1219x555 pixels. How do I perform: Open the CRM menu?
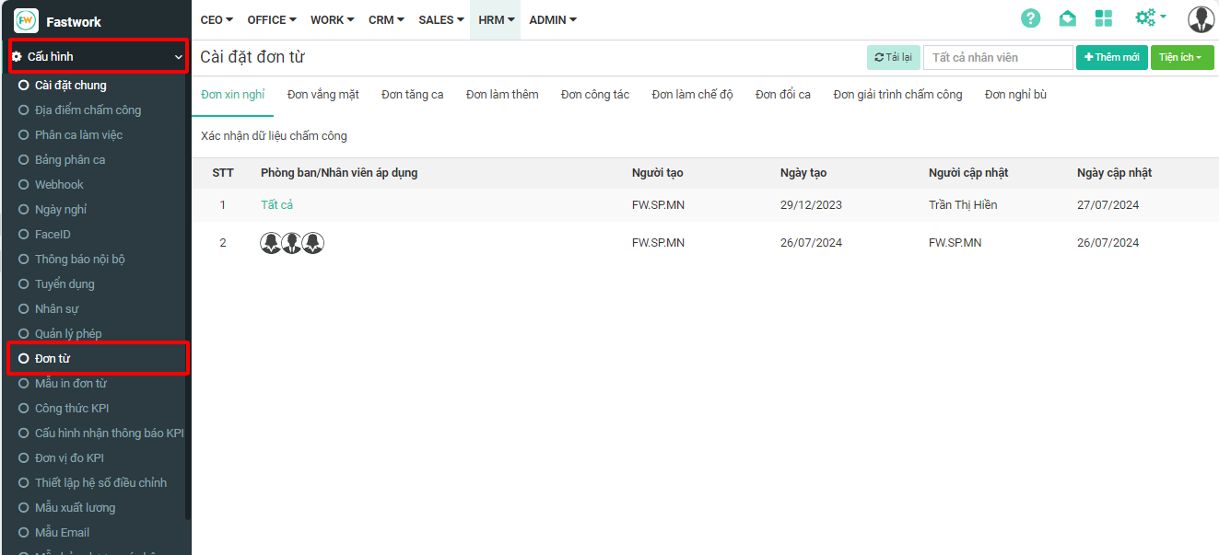coord(386,19)
